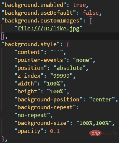The image size is (119, 143).
Task: Click the "content" property key
Action: [29, 52]
